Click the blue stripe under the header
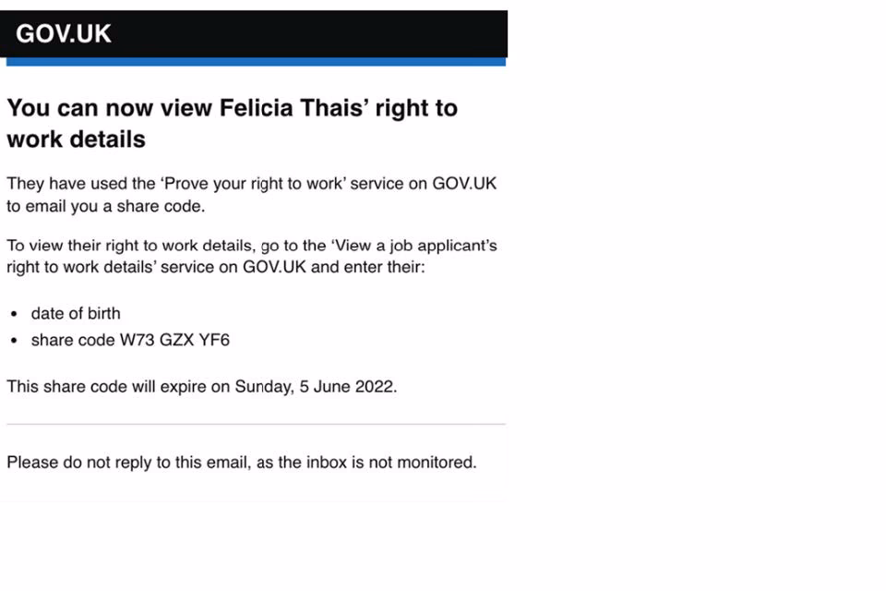The width and height of the screenshot is (886, 591). 257,62
